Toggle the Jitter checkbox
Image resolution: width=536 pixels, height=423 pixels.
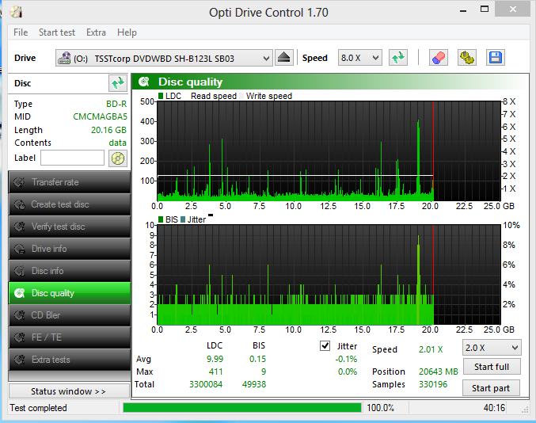tap(325, 345)
